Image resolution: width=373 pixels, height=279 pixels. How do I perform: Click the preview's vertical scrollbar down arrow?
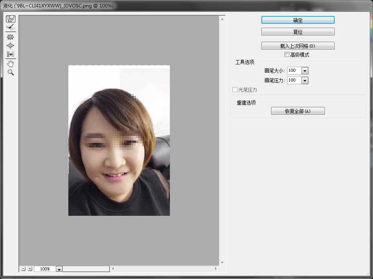(222, 263)
